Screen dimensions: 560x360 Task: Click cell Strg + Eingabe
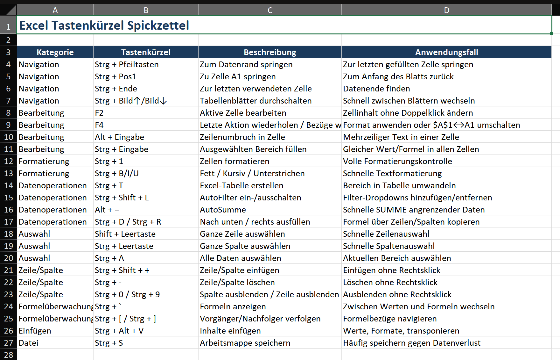pyautogui.click(x=146, y=149)
